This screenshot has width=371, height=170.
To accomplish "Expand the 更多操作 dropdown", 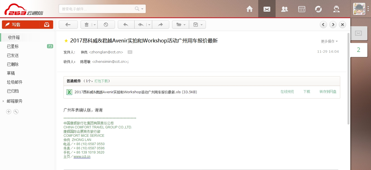I will (329, 41).
